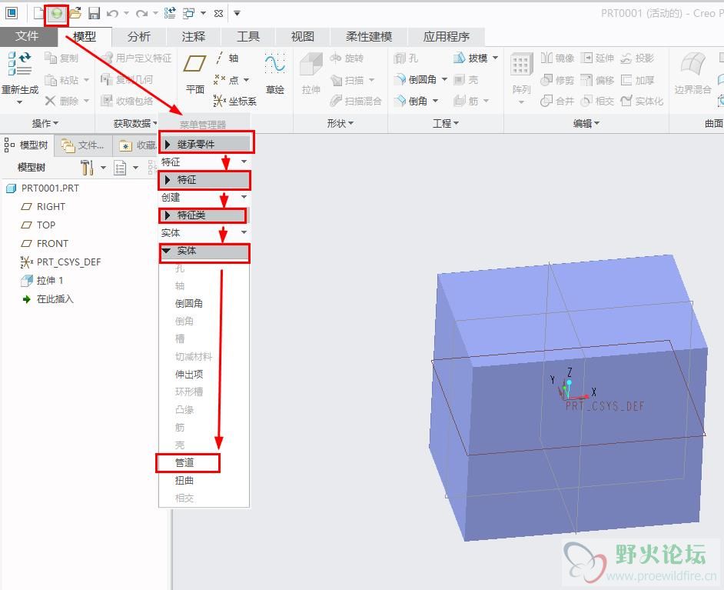Expand the Operations (操作) group dropdown
Viewport: 724px width, 590px height.
coord(45,123)
